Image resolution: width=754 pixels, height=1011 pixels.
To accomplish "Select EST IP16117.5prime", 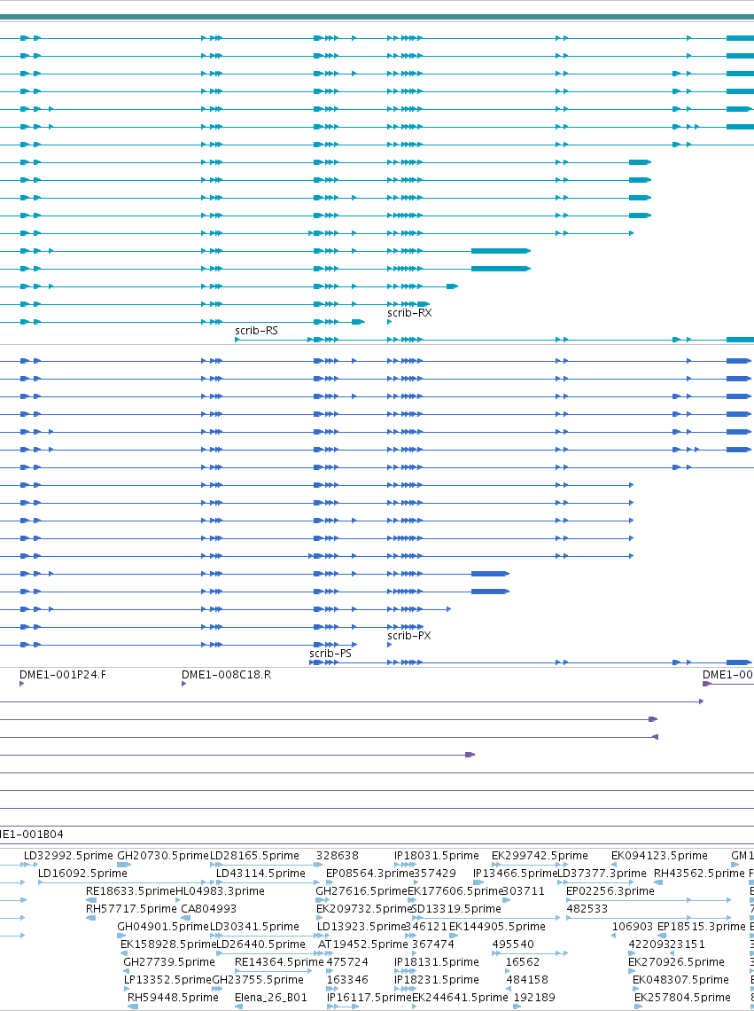I will pos(369,998).
